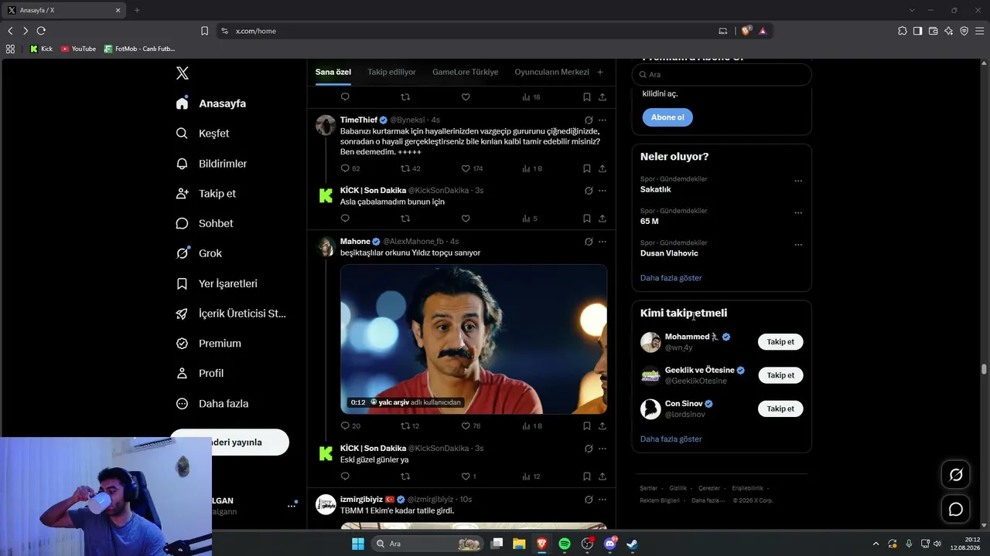Open the Windows Start menu
The width and height of the screenshot is (990, 556).
coord(358,544)
